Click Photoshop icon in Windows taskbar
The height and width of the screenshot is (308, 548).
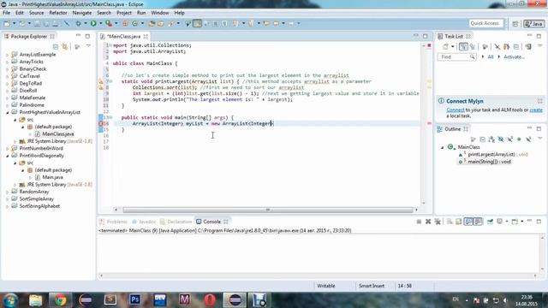135,299
